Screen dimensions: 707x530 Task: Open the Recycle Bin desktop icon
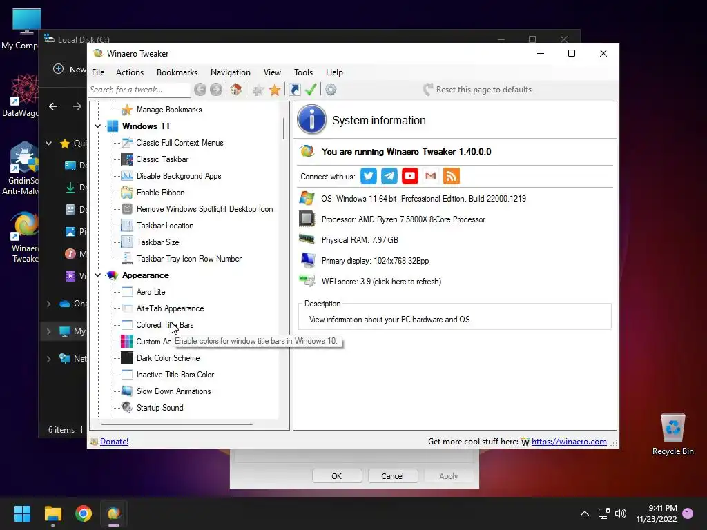coord(672,434)
